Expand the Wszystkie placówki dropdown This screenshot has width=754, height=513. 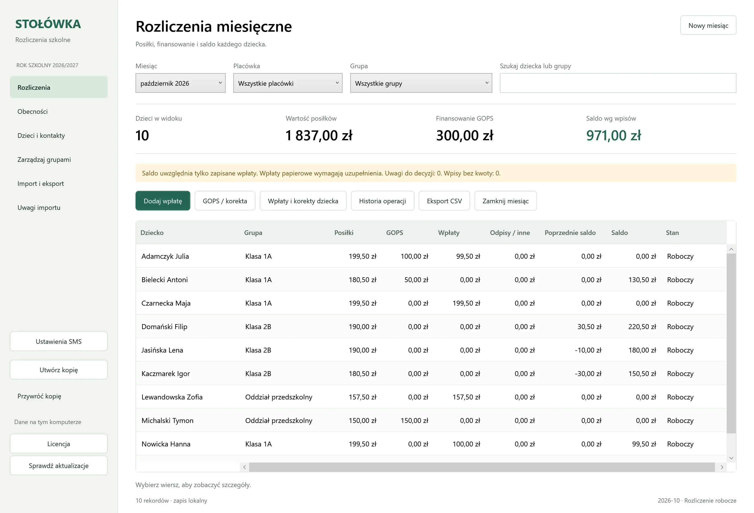(288, 83)
